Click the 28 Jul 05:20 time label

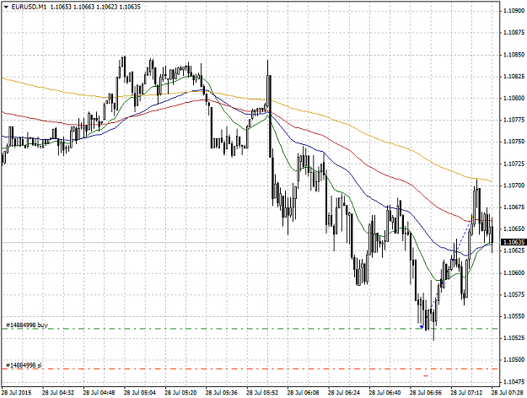[x=180, y=392]
